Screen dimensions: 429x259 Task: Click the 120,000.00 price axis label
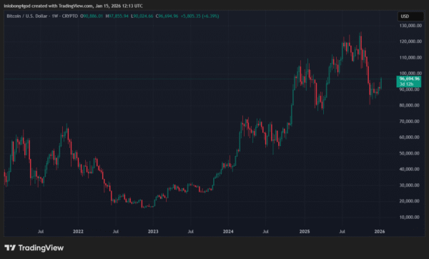pyautogui.click(x=410, y=41)
